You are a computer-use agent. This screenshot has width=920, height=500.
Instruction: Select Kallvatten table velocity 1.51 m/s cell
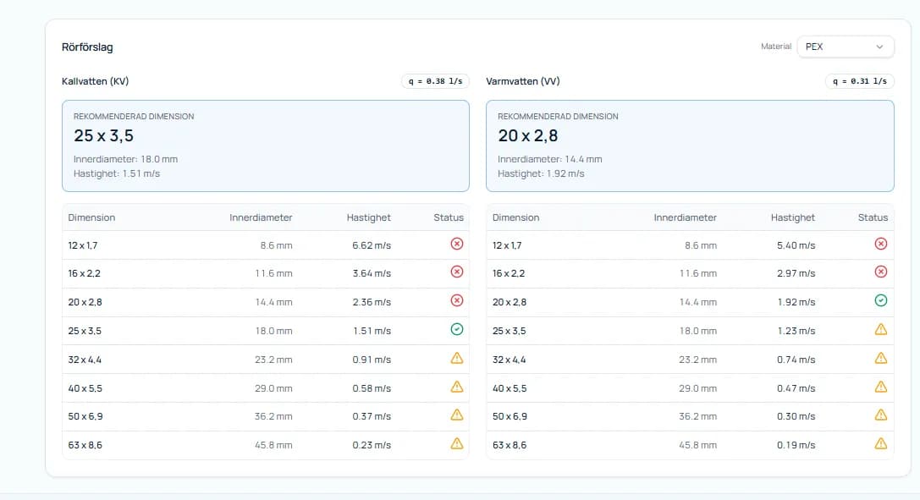[372, 331]
